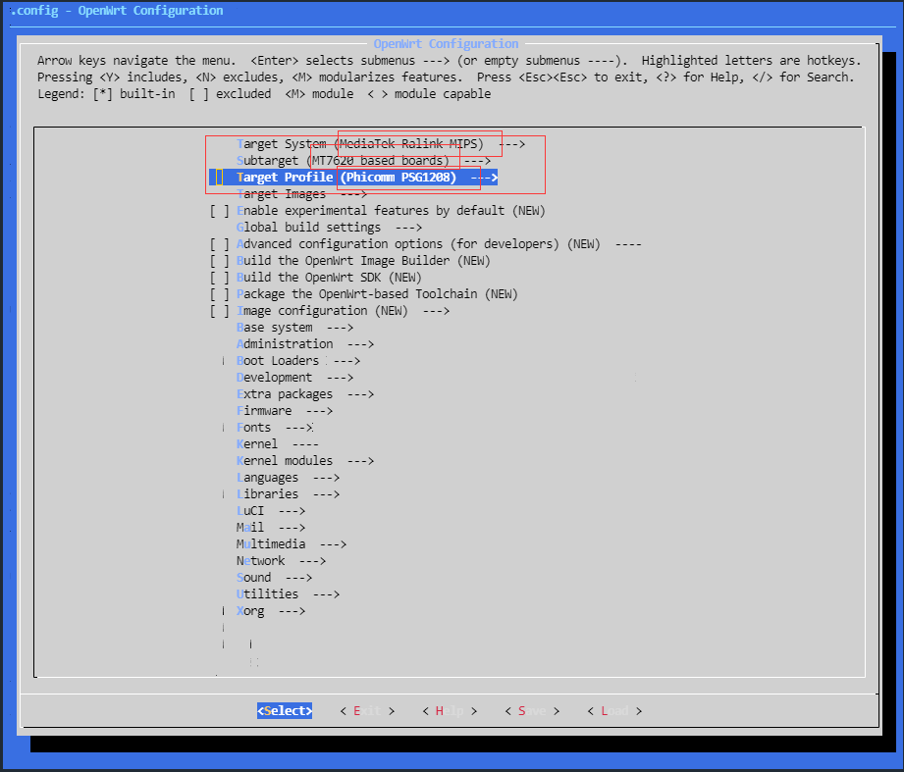Viewport: 904px width, 772px height.
Task: Toggle Build the OpenWrt Image Builder checkbox
Action: coord(220,261)
